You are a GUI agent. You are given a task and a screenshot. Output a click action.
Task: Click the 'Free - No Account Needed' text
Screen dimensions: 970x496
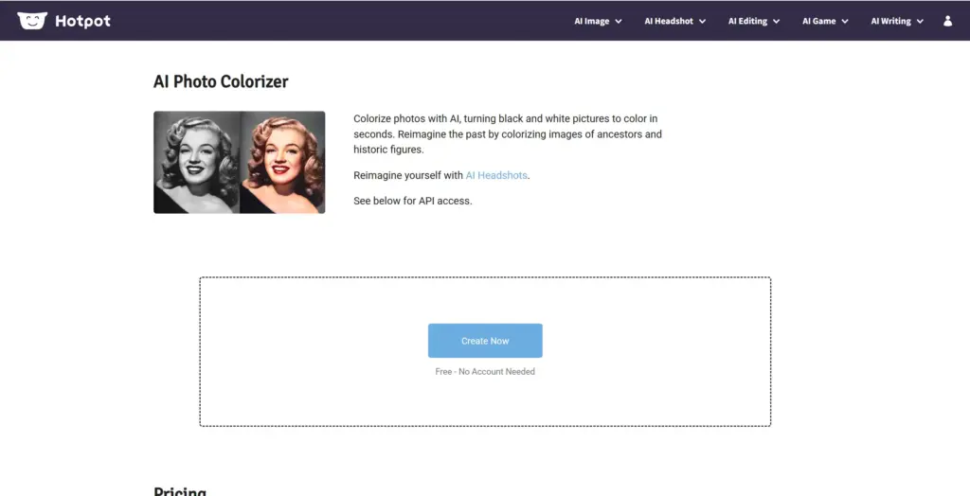point(485,372)
